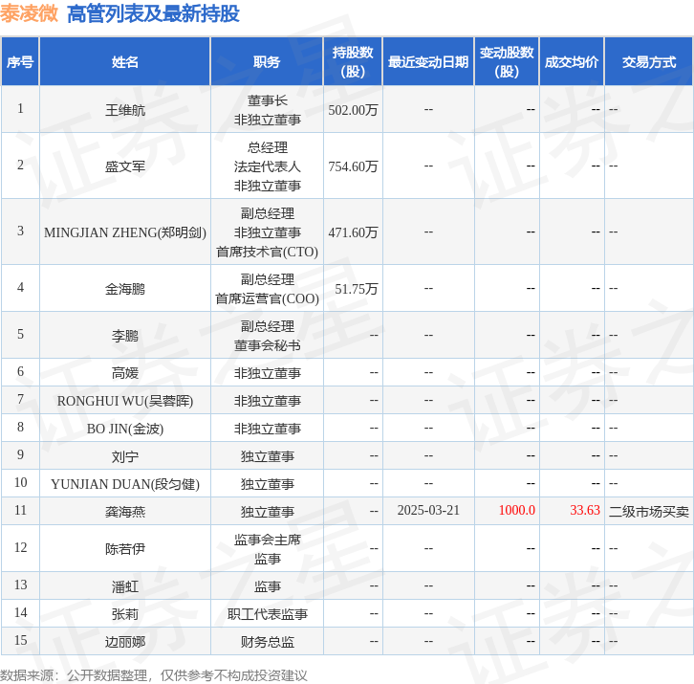Click the name 高媛
This screenshot has height=684, width=694.
pos(125,373)
